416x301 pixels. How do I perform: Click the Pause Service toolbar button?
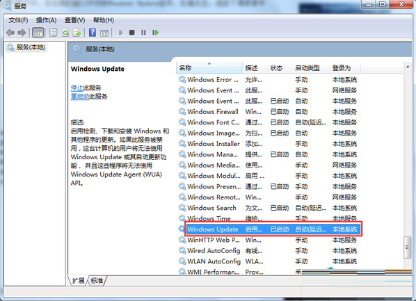coord(143,33)
